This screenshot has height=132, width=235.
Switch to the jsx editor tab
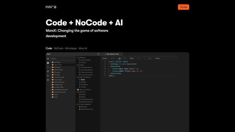coord(120,58)
